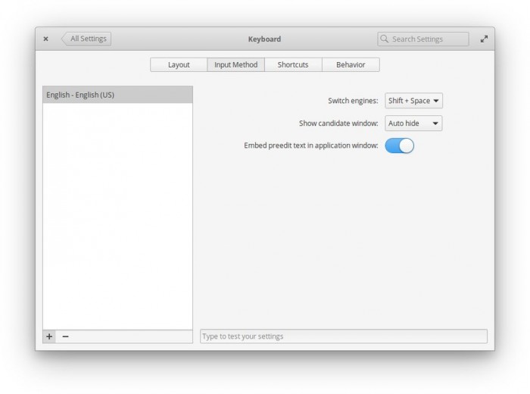The width and height of the screenshot is (530, 394).
Task: Click the minus icon to remove input method
Action: (65, 336)
